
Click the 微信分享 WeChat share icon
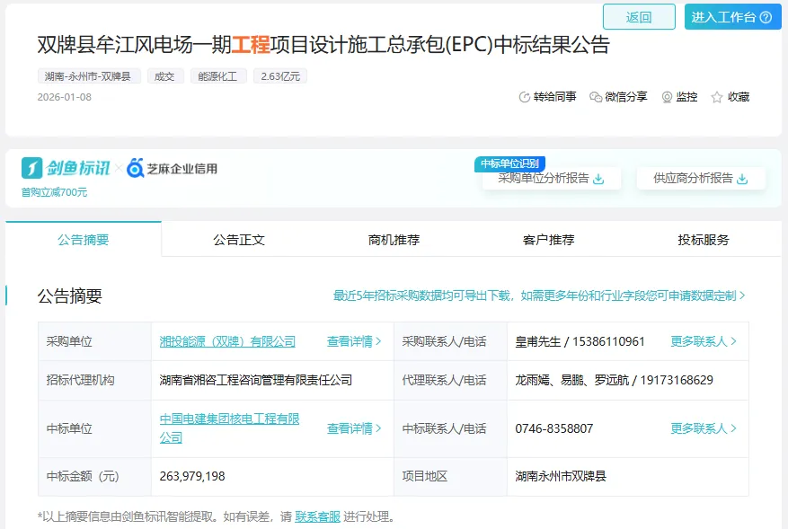pos(596,97)
